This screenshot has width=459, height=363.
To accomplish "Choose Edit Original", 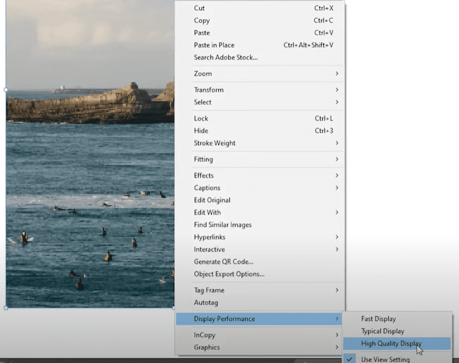I will coord(260,200).
